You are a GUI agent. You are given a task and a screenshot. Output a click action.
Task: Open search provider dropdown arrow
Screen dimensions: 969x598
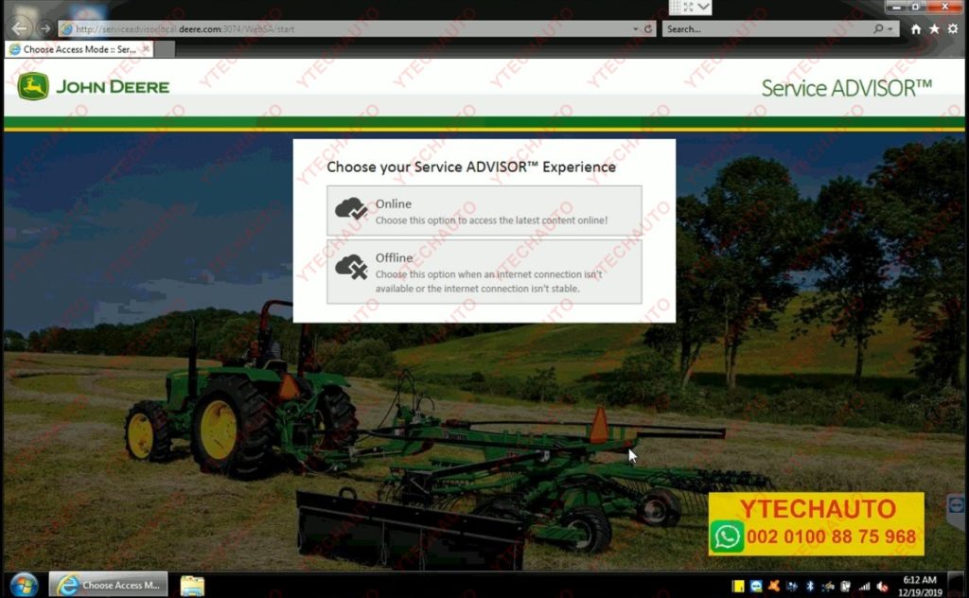(x=890, y=29)
